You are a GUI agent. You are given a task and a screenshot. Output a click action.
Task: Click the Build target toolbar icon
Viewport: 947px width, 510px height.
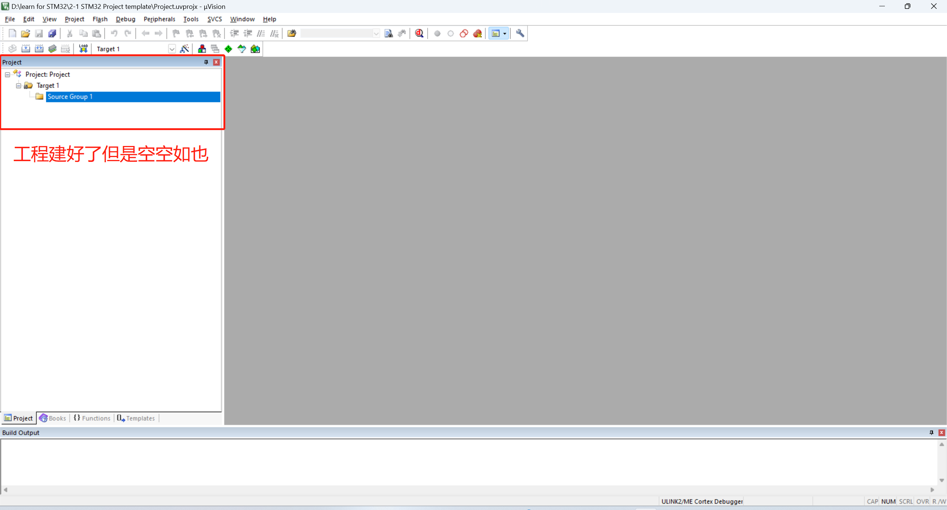coord(26,49)
